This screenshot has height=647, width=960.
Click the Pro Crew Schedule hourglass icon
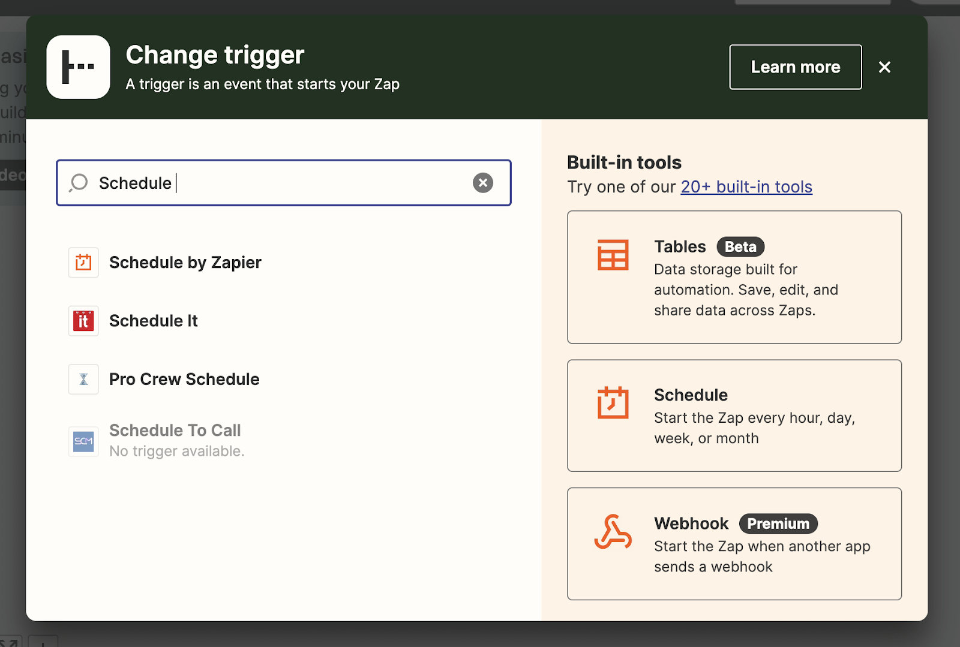coord(83,379)
